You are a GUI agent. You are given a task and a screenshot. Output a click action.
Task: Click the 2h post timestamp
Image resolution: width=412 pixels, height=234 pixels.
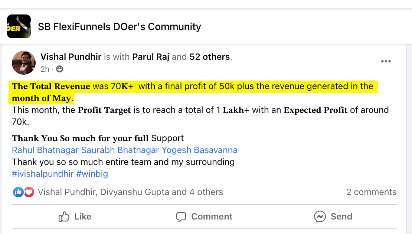45,69
